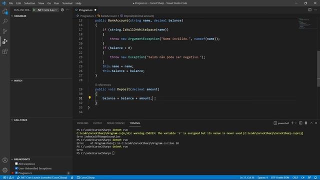Open the Source Control view
320x180 pixels.
(x=5, y=31)
